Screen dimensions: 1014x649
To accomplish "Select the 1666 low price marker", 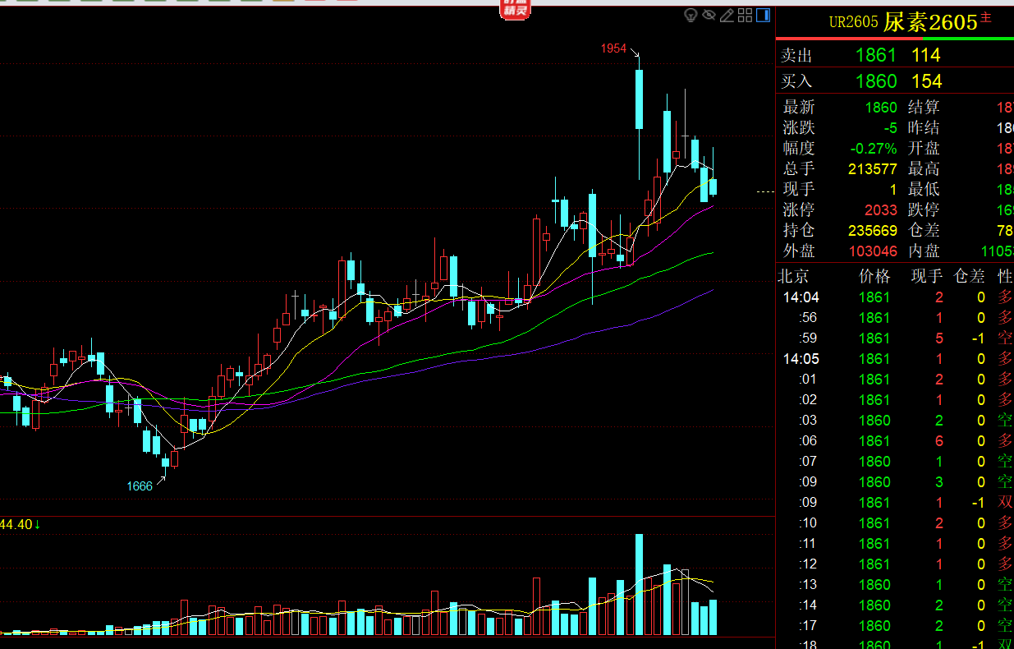I will (x=140, y=486).
